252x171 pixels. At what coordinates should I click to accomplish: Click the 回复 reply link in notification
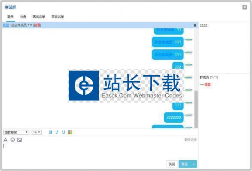(37, 25)
